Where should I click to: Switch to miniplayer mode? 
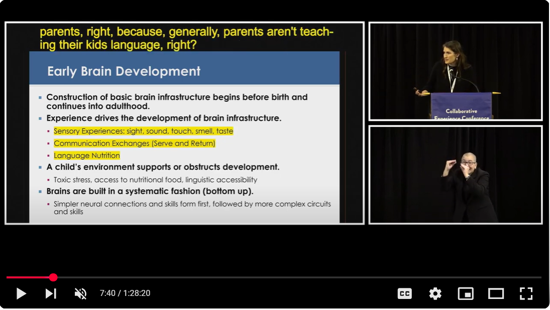tap(466, 293)
